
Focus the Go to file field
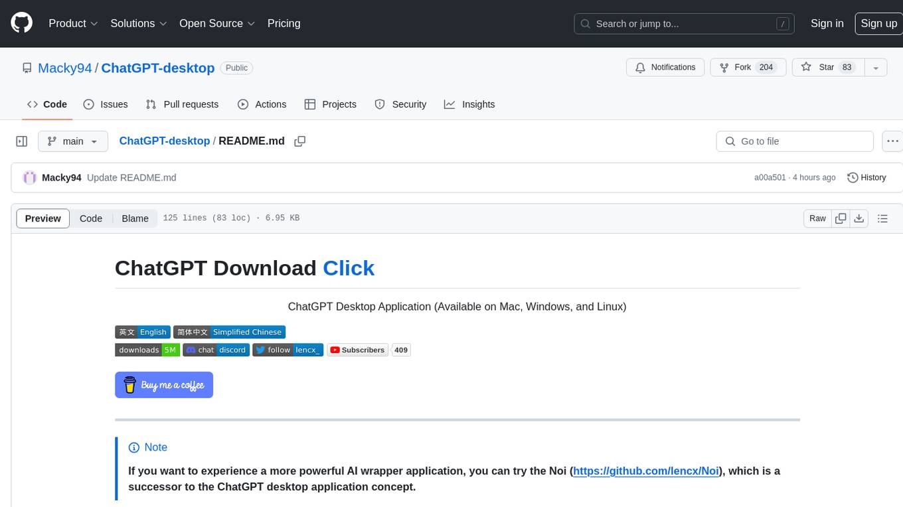795,141
